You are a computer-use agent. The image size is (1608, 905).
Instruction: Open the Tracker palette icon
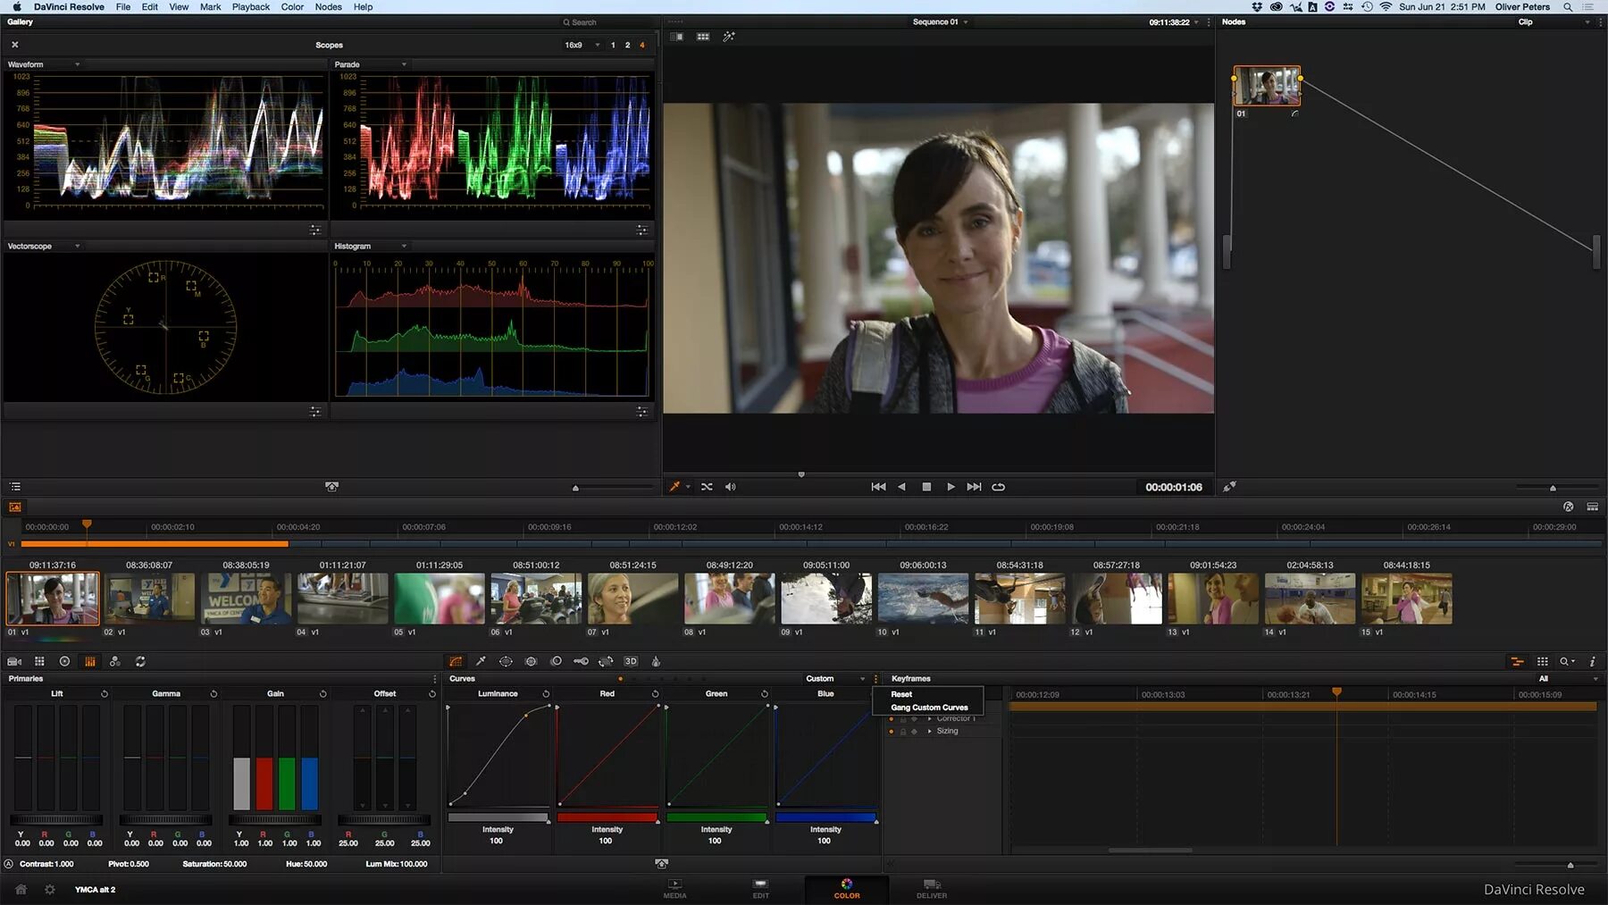[531, 662]
